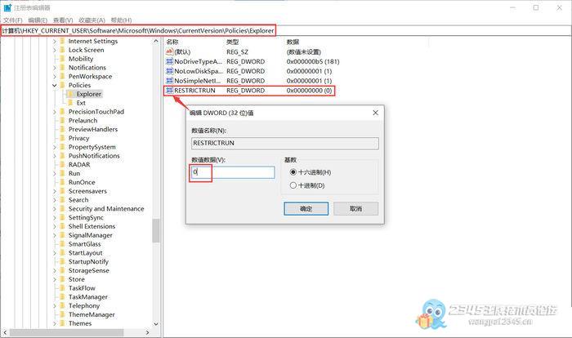The image size is (572, 338).
Task: Expand the Notifications tree node
Action: (55, 68)
